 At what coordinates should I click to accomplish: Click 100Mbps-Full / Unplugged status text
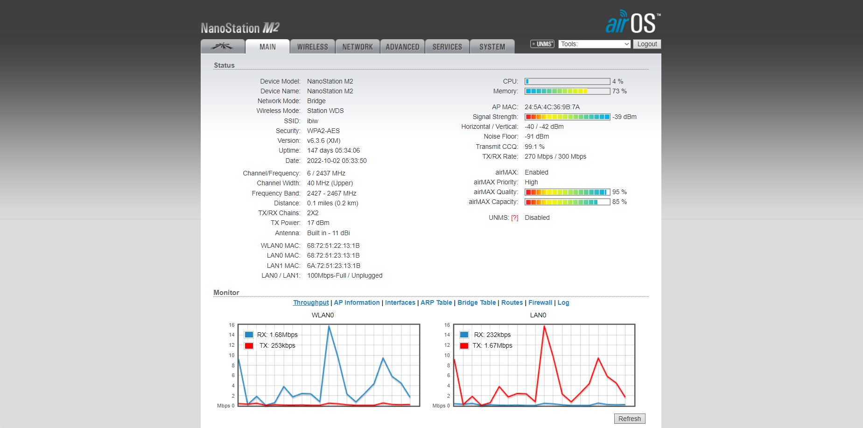click(344, 275)
